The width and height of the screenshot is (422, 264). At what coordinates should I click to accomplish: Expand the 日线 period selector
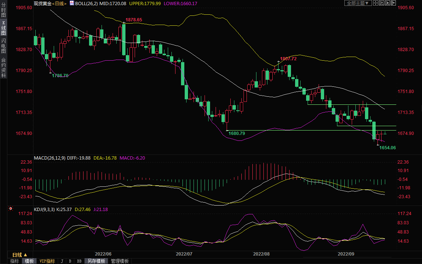point(20,255)
